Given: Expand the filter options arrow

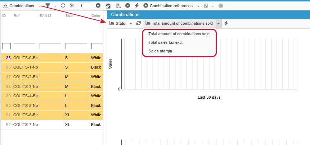Looking at the screenshot, I should (55, 6).
